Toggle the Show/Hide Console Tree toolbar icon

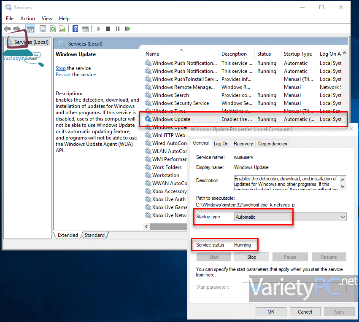(x=30, y=29)
